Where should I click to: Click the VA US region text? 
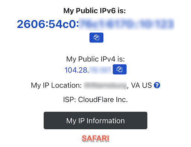click(x=141, y=85)
